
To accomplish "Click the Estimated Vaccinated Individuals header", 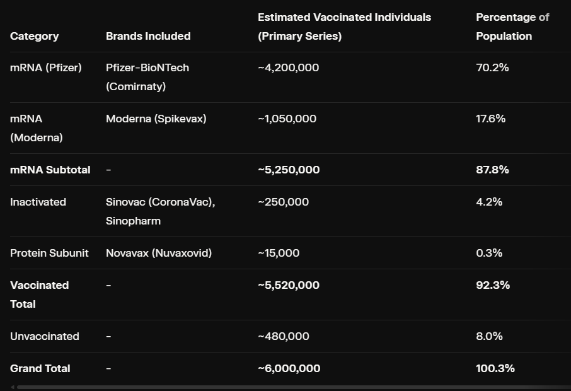I will [344, 26].
